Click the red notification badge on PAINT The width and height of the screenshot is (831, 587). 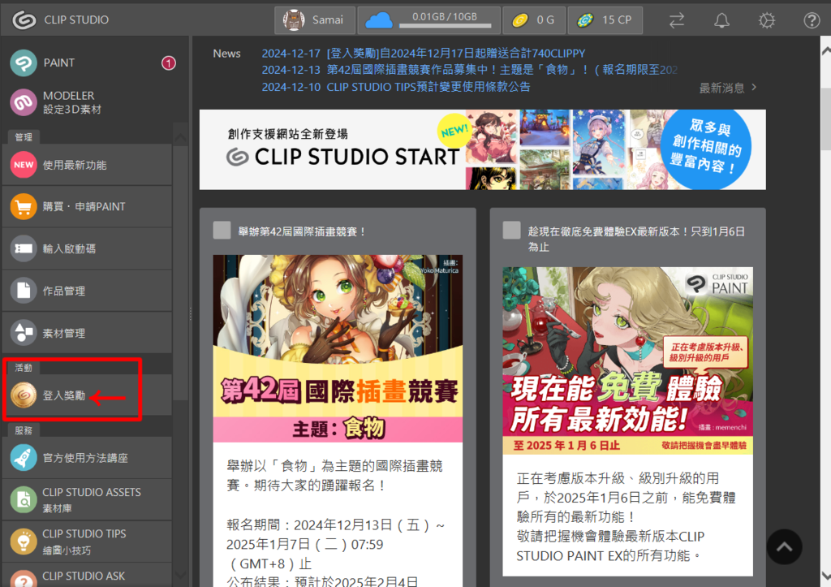169,63
